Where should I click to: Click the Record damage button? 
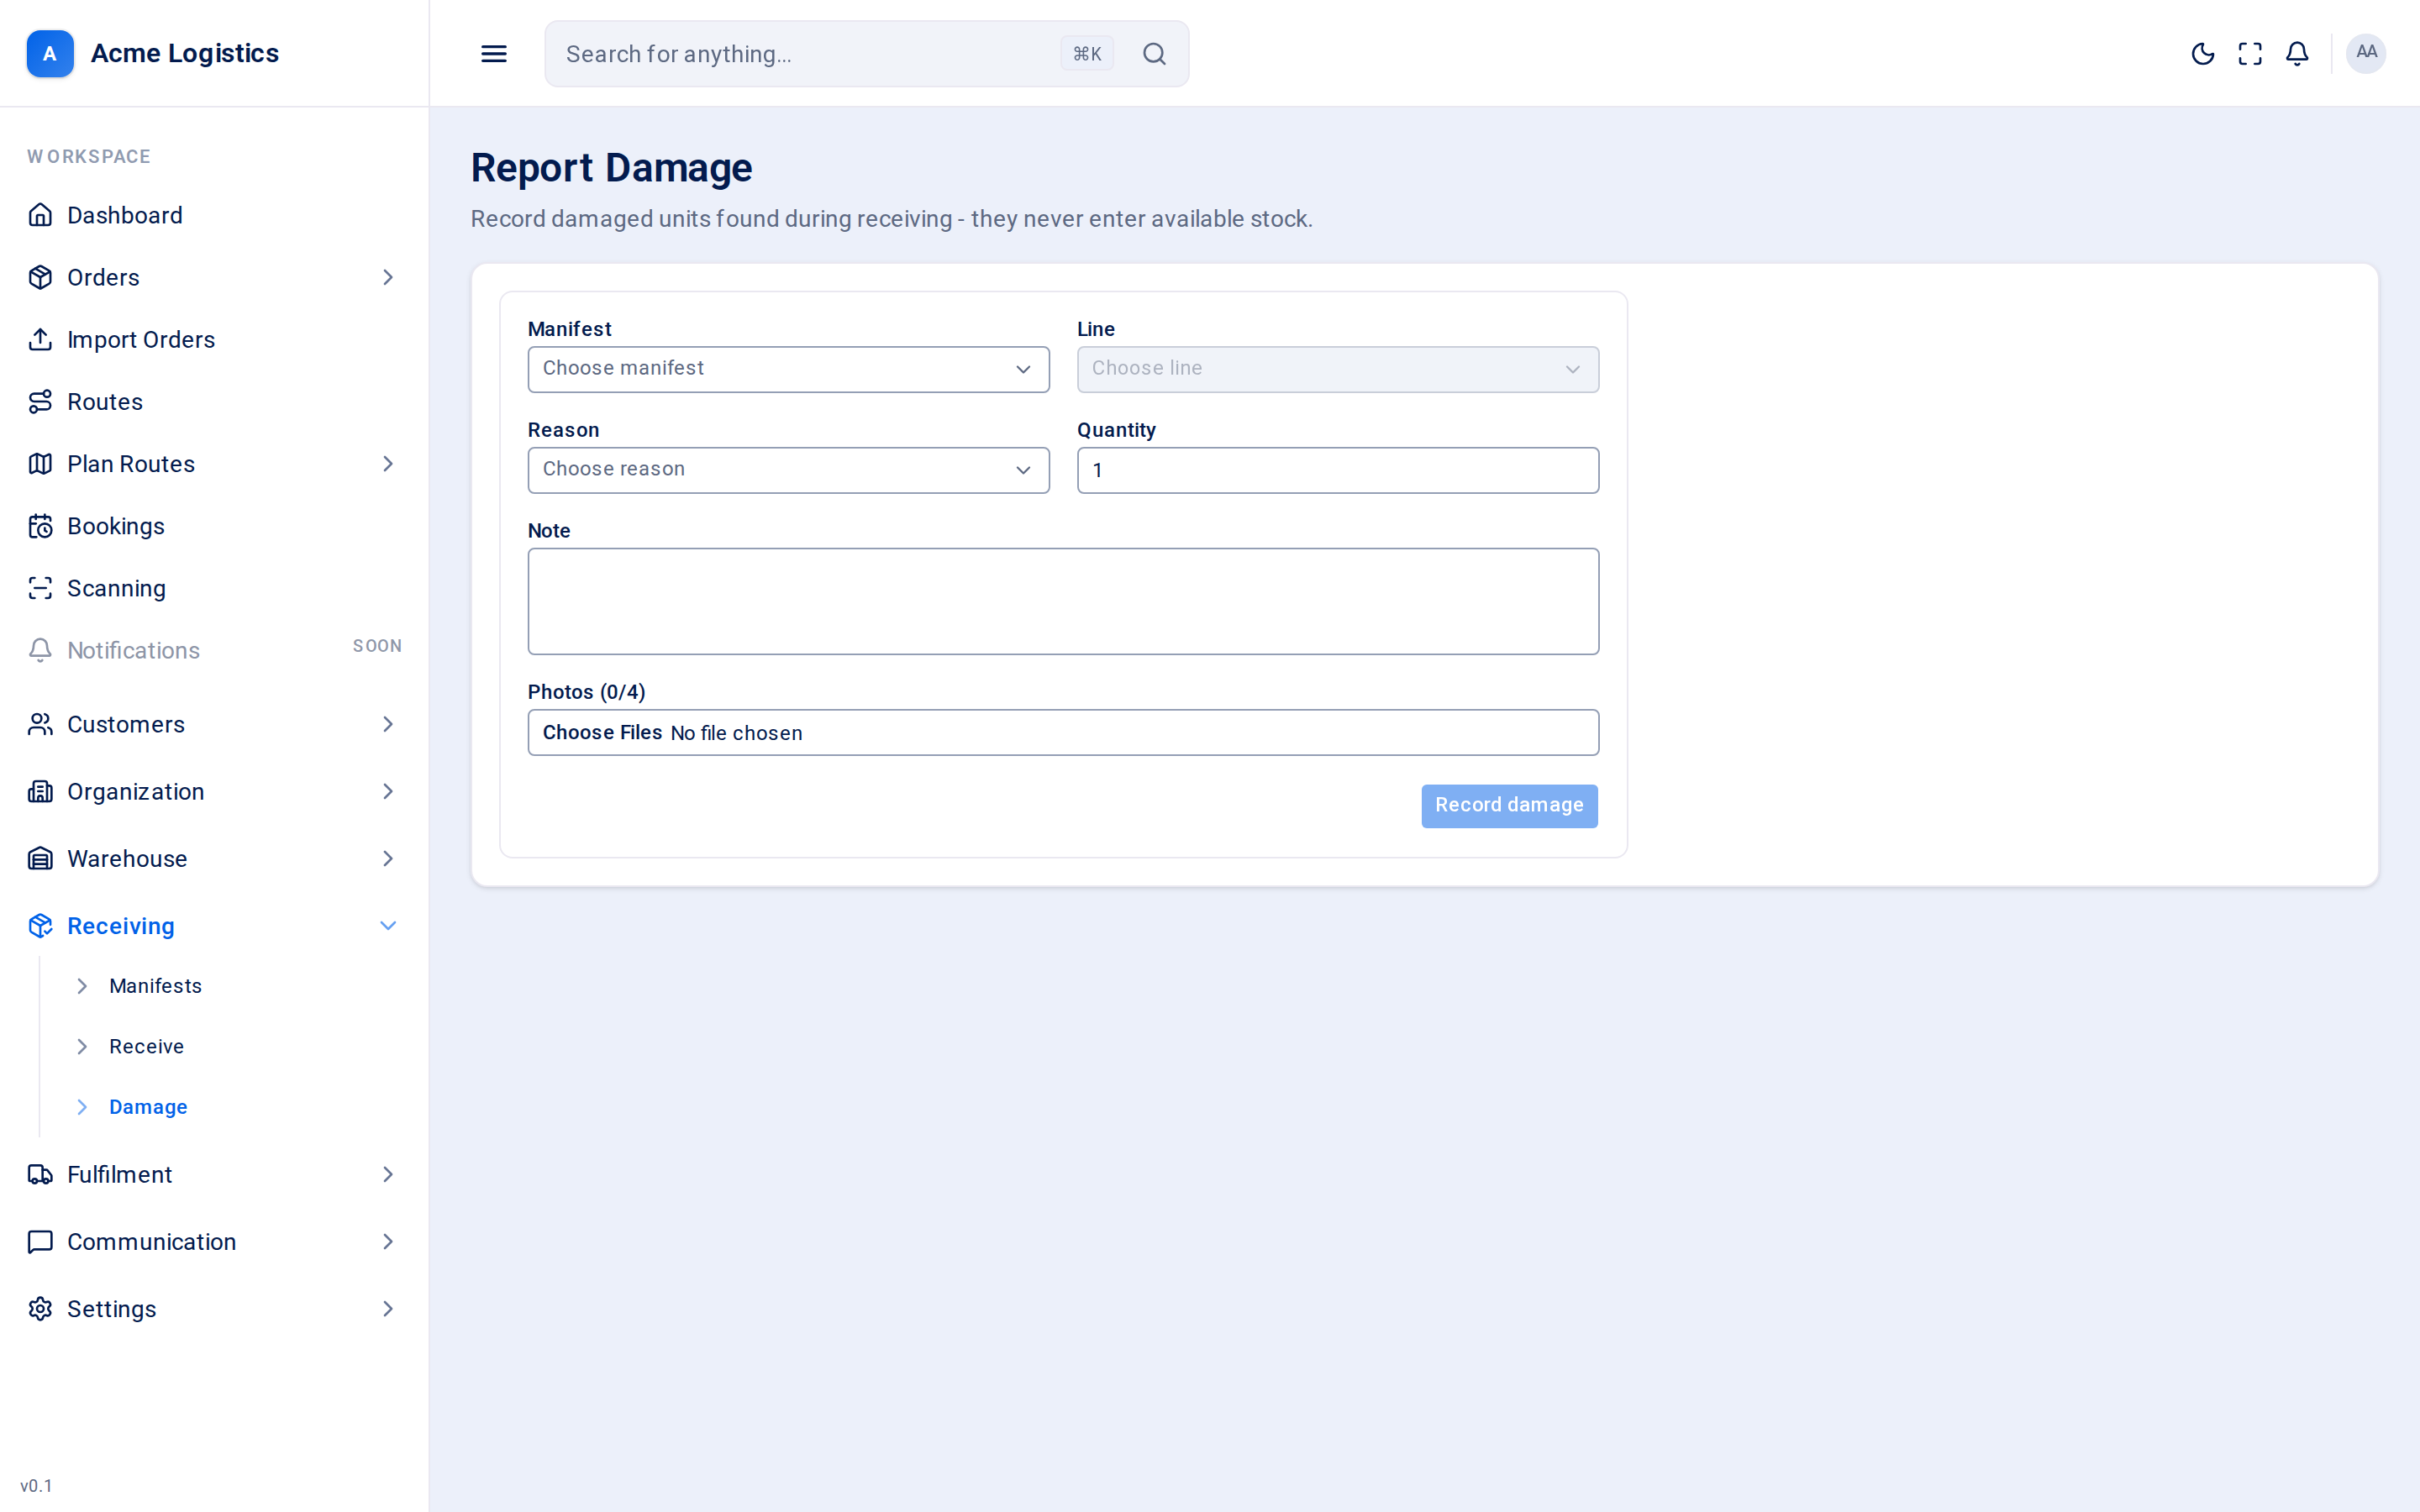pyautogui.click(x=1509, y=806)
